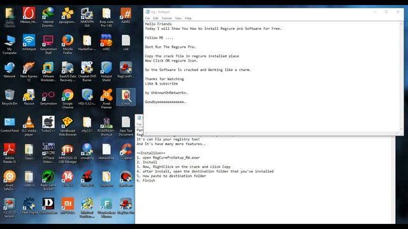Launch the Cheetah DVD Burner shortcut
The height and width of the screenshot is (229, 408).
pyautogui.click(x=87, y=72)
